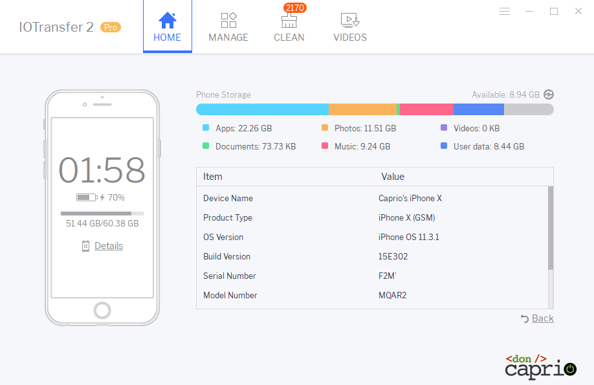The width and height of the screenshot is (594, 385).
Task: Select the User data blue segment in storage bar
Action: [479, 109]
